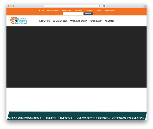Visit the Blog link
Viewport: 153px width, 129px height.
(x=99, y=10)
